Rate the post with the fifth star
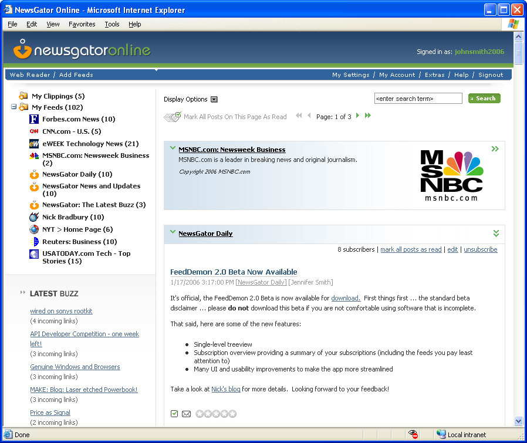The height and width of the screenshot is (443, 527). pyautogui.click(x=232, y=414)
